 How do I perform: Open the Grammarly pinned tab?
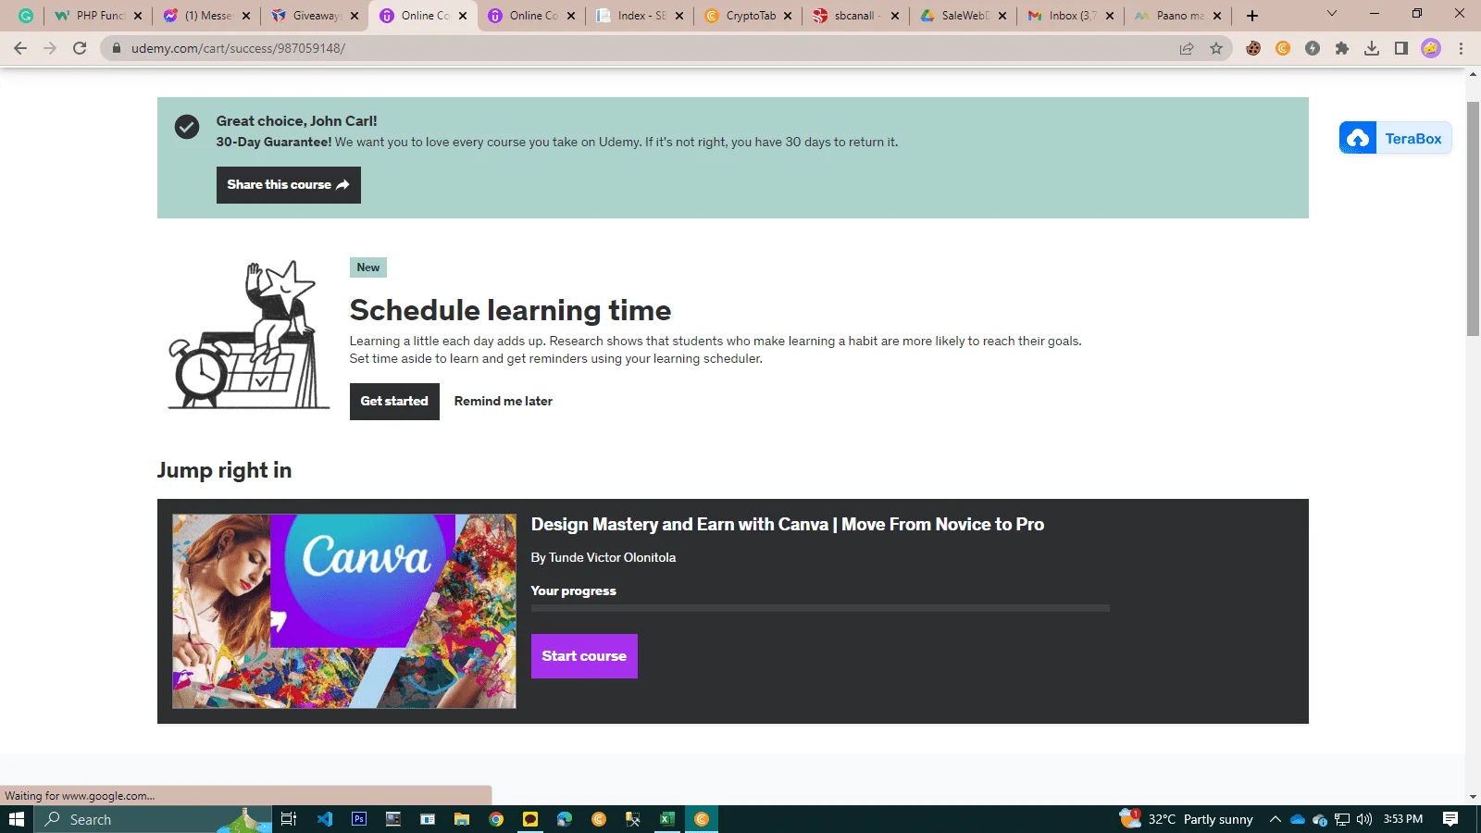pos(26,16)
